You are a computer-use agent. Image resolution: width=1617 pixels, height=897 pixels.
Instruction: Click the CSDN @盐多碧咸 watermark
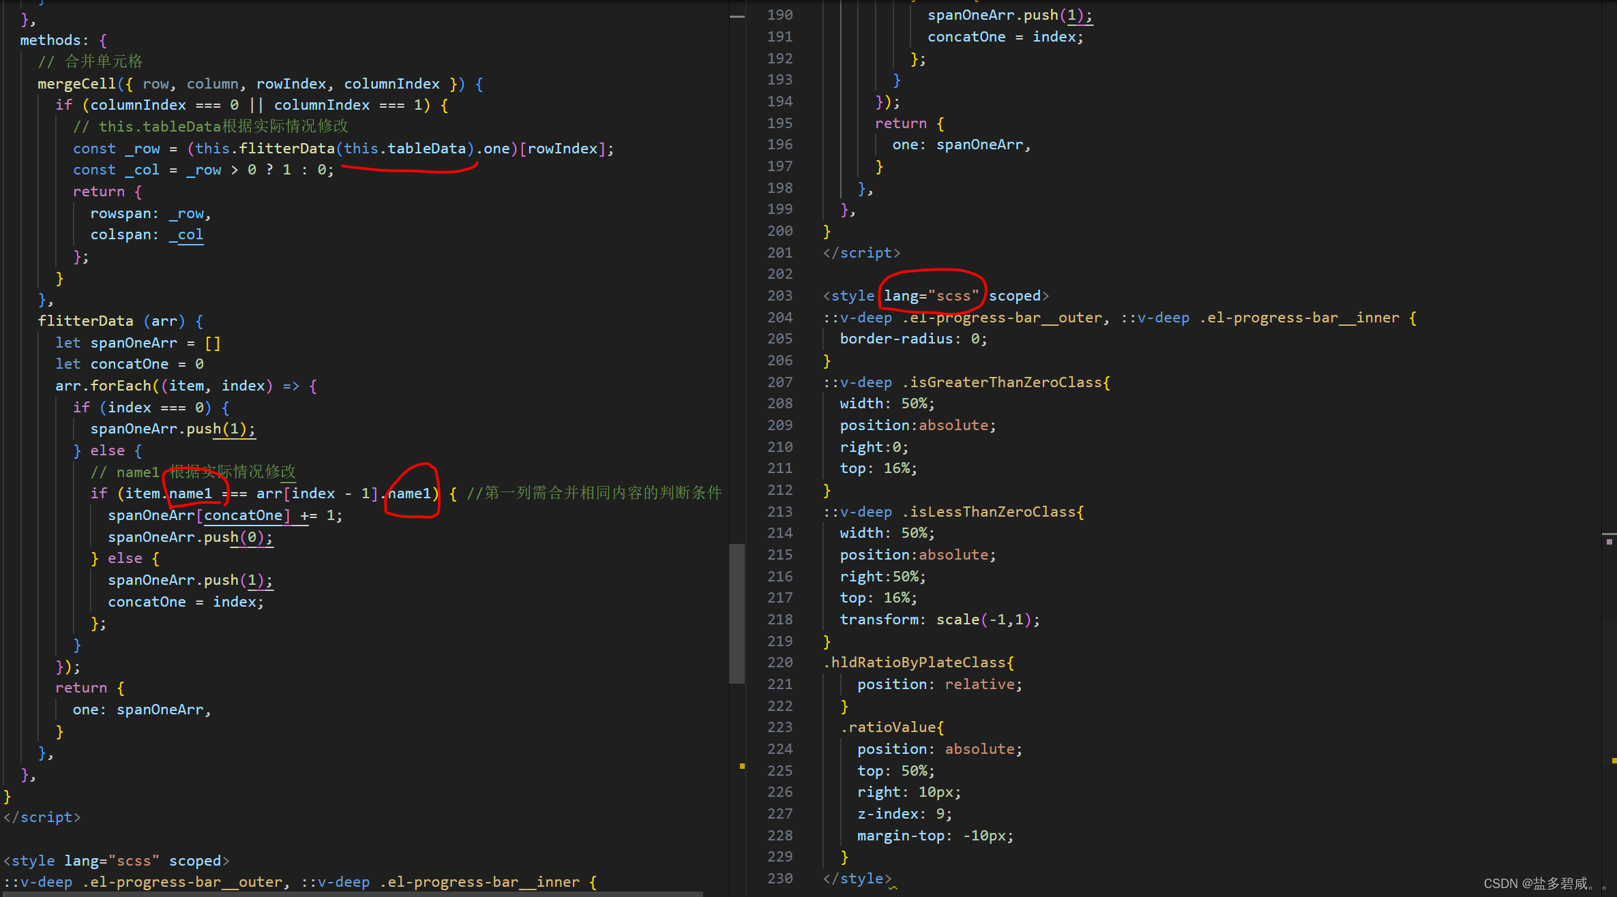tap(1538, 883)
